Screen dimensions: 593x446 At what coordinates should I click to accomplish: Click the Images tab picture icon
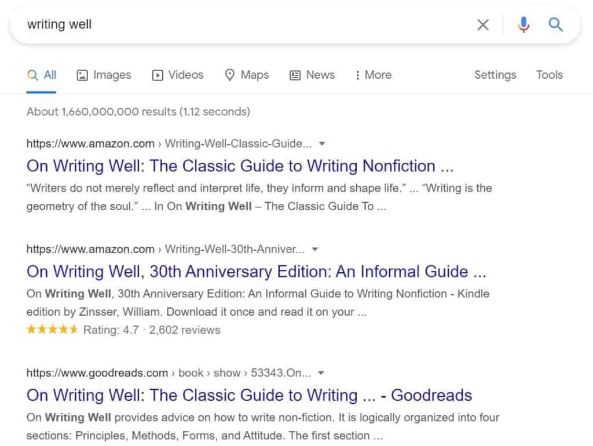pos(82,75)
